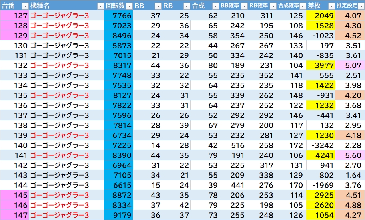Click the RB cell with value 42
This screenshot has height=220, width=365.
pos(176,205)
